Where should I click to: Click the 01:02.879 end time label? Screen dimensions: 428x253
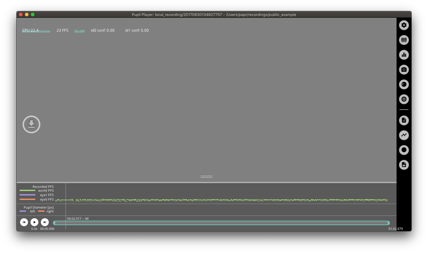coord(396,229)
